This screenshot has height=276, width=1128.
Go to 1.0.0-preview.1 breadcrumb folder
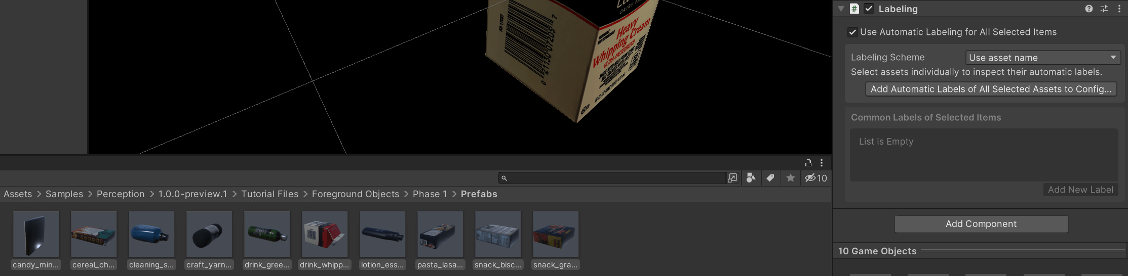pos(193,194)
